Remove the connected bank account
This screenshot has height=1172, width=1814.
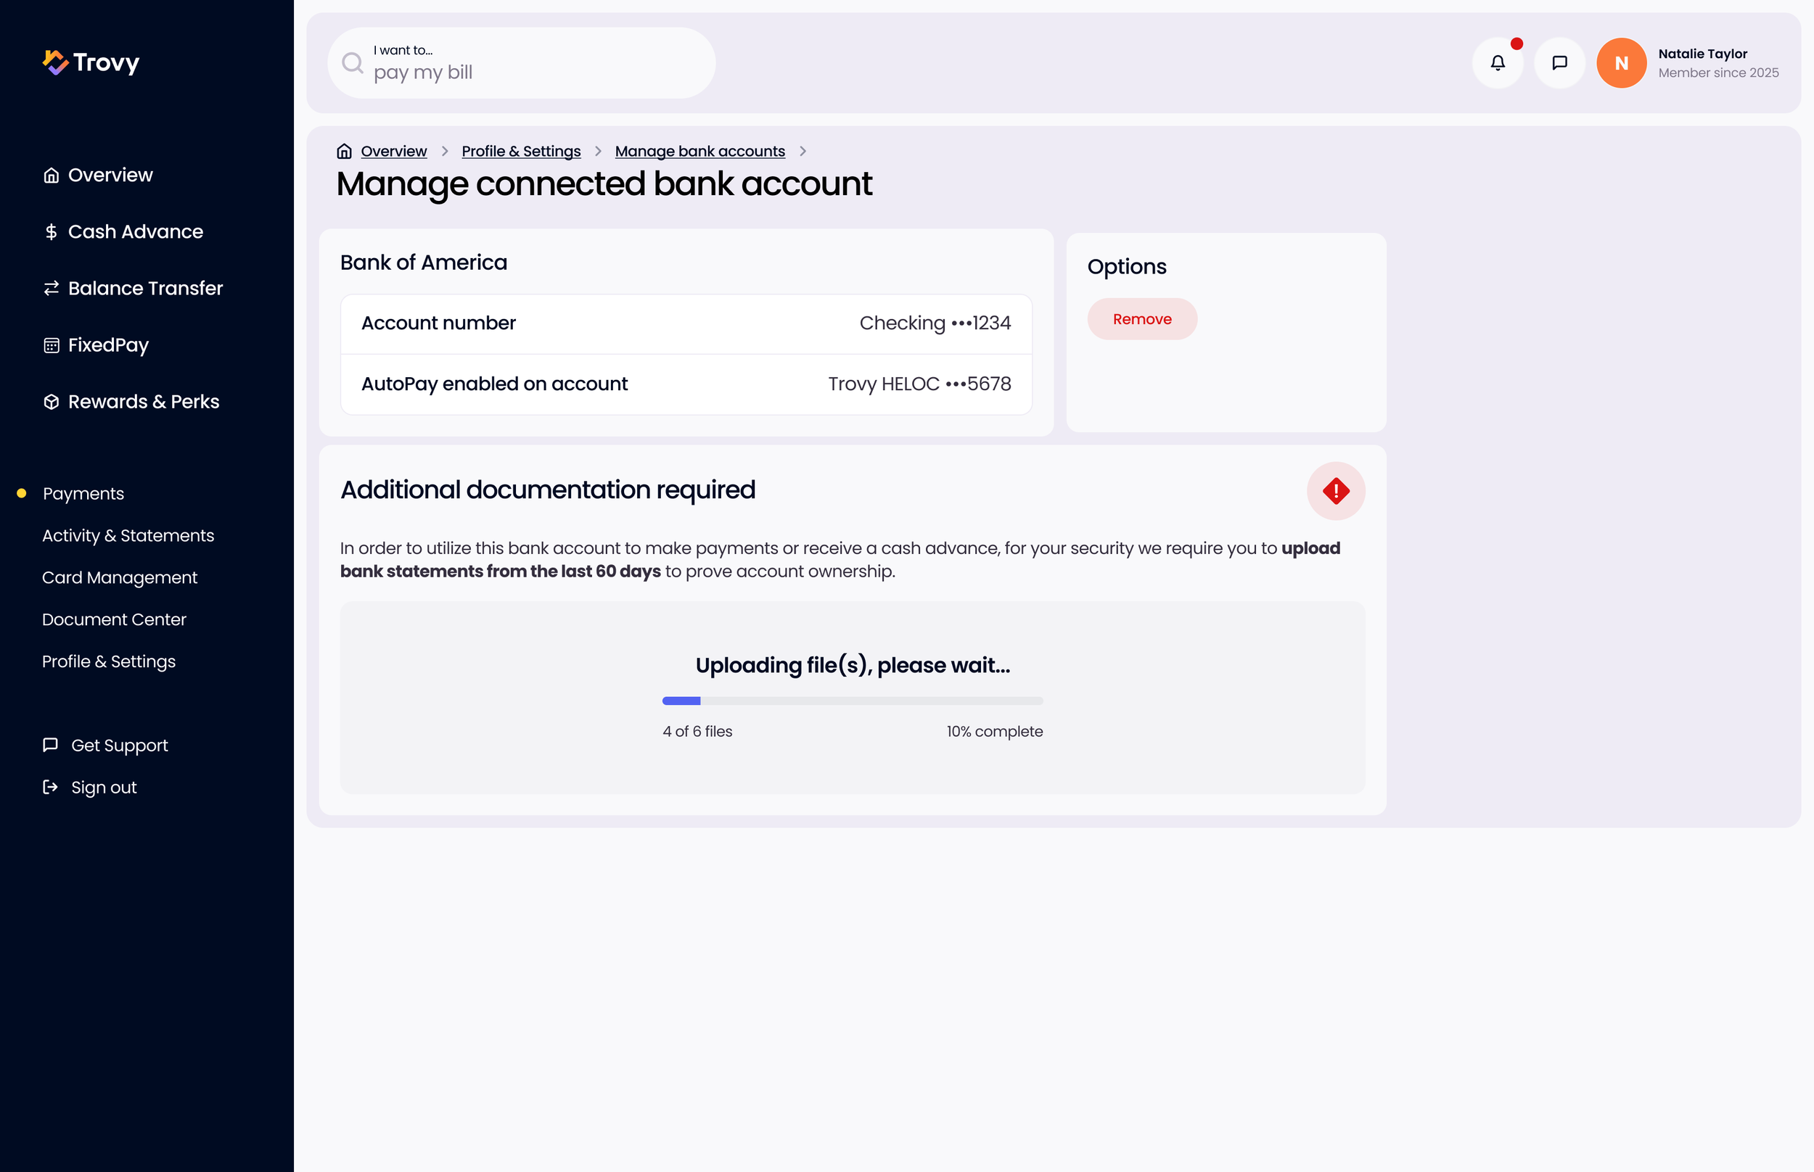(x=1142, y=320)
